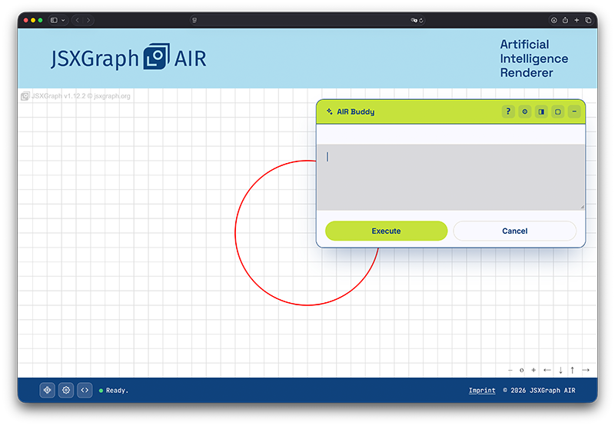Viewport: 615px width, 426px height.
Task: Click the browser address bar
Action: click(x=307, y=21)
